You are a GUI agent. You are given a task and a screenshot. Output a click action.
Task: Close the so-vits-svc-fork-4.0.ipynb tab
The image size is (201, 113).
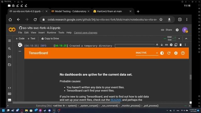tap(46, 11)
